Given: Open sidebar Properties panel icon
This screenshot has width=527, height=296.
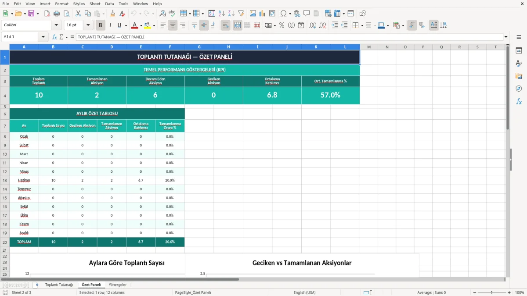Looking at the screenshot, I should tap(519, 50).
